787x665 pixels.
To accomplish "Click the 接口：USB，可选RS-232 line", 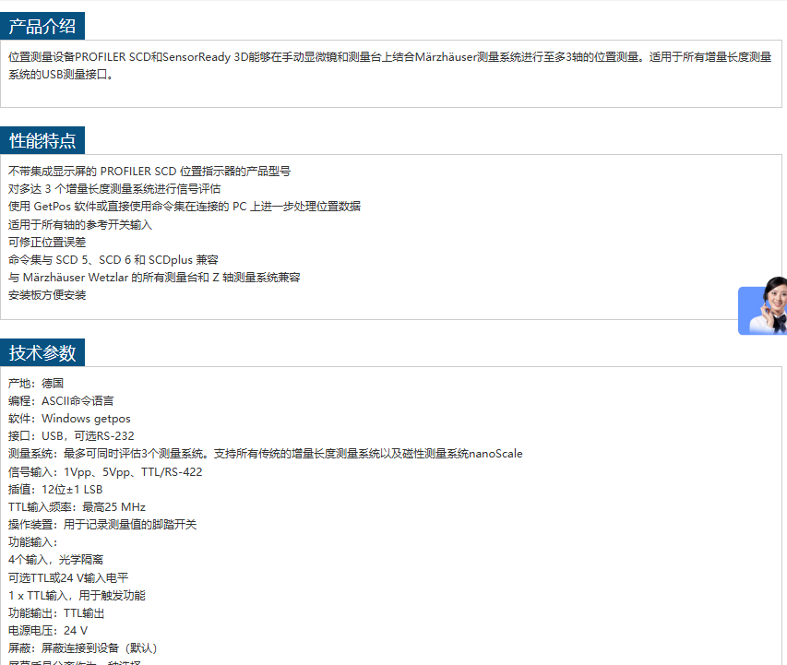I will [x=71, y=436].
